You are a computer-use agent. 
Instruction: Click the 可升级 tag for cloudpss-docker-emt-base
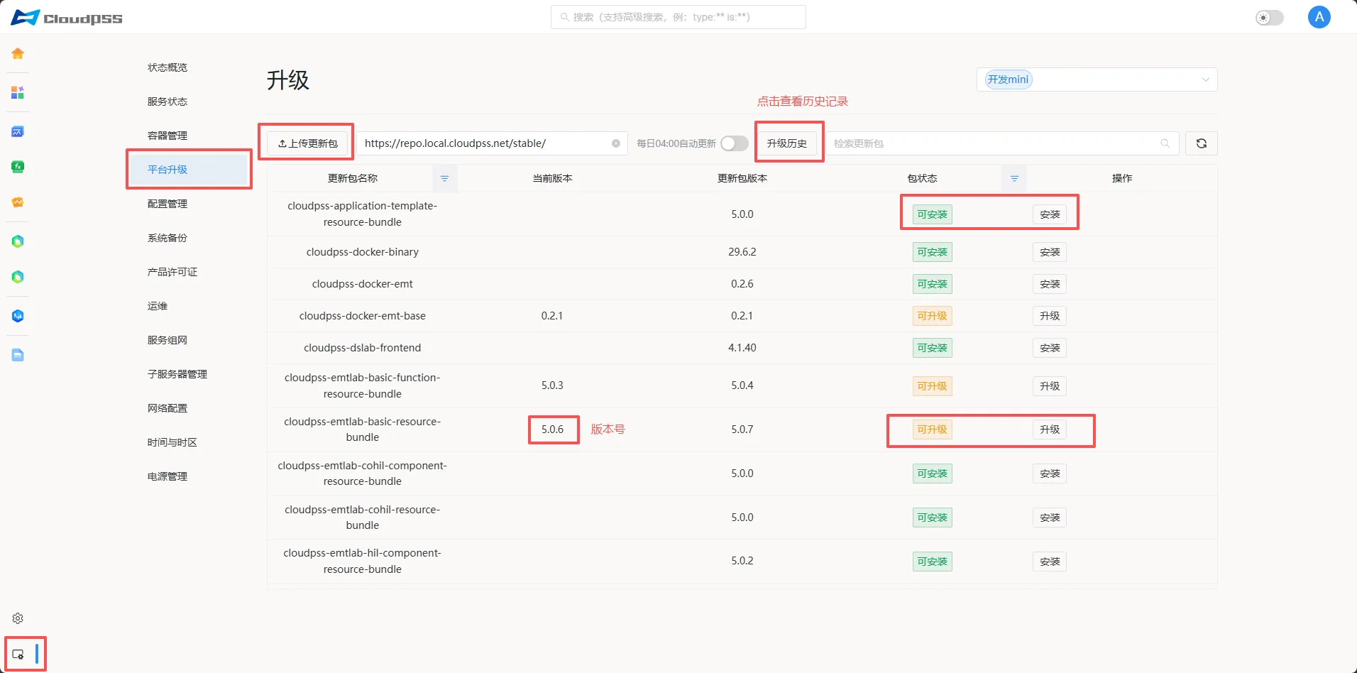pyautogui.click(x=932, y=316)
